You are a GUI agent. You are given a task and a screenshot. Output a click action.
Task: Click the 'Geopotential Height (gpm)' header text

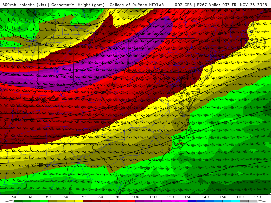tap(78, 5)
